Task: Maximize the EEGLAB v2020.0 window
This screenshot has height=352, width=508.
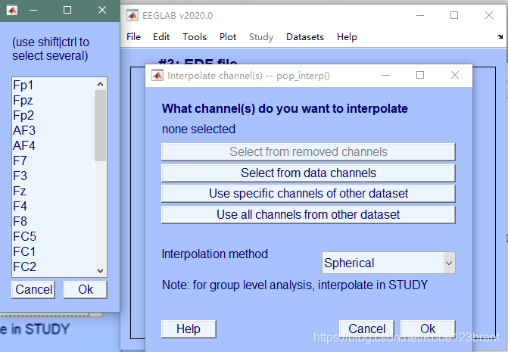Action: point(454,15)
